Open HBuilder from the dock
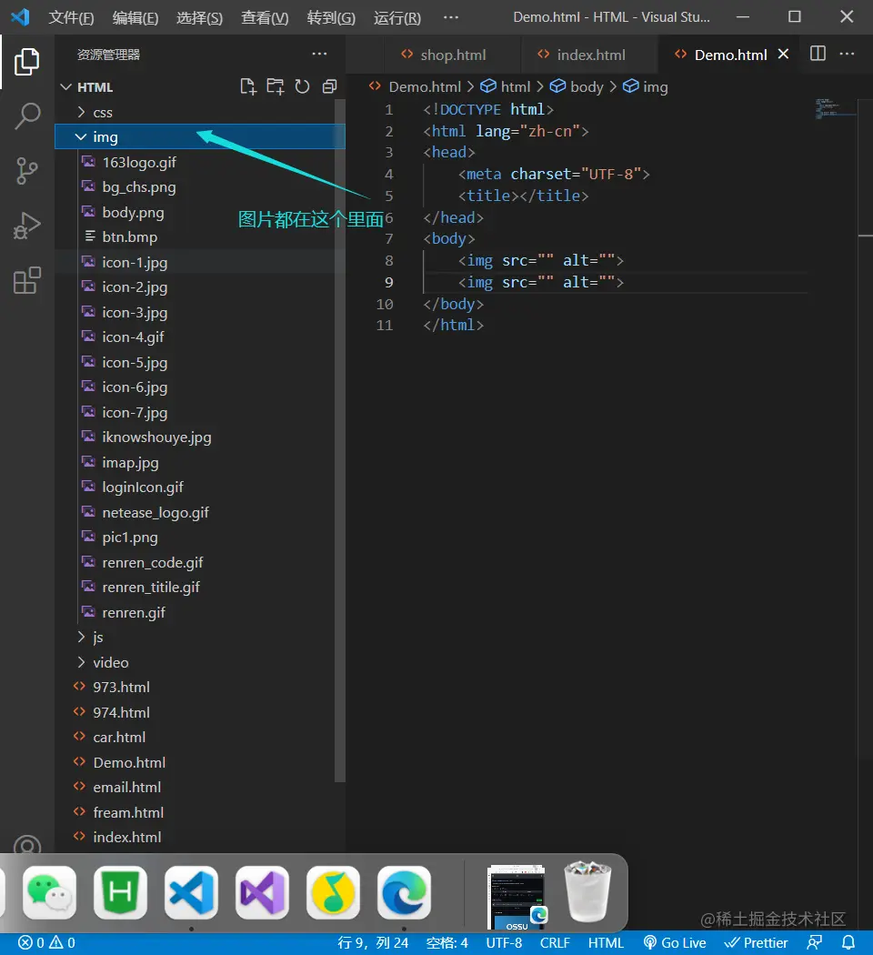Screen dimensions: 873x955 pos(121,893)
